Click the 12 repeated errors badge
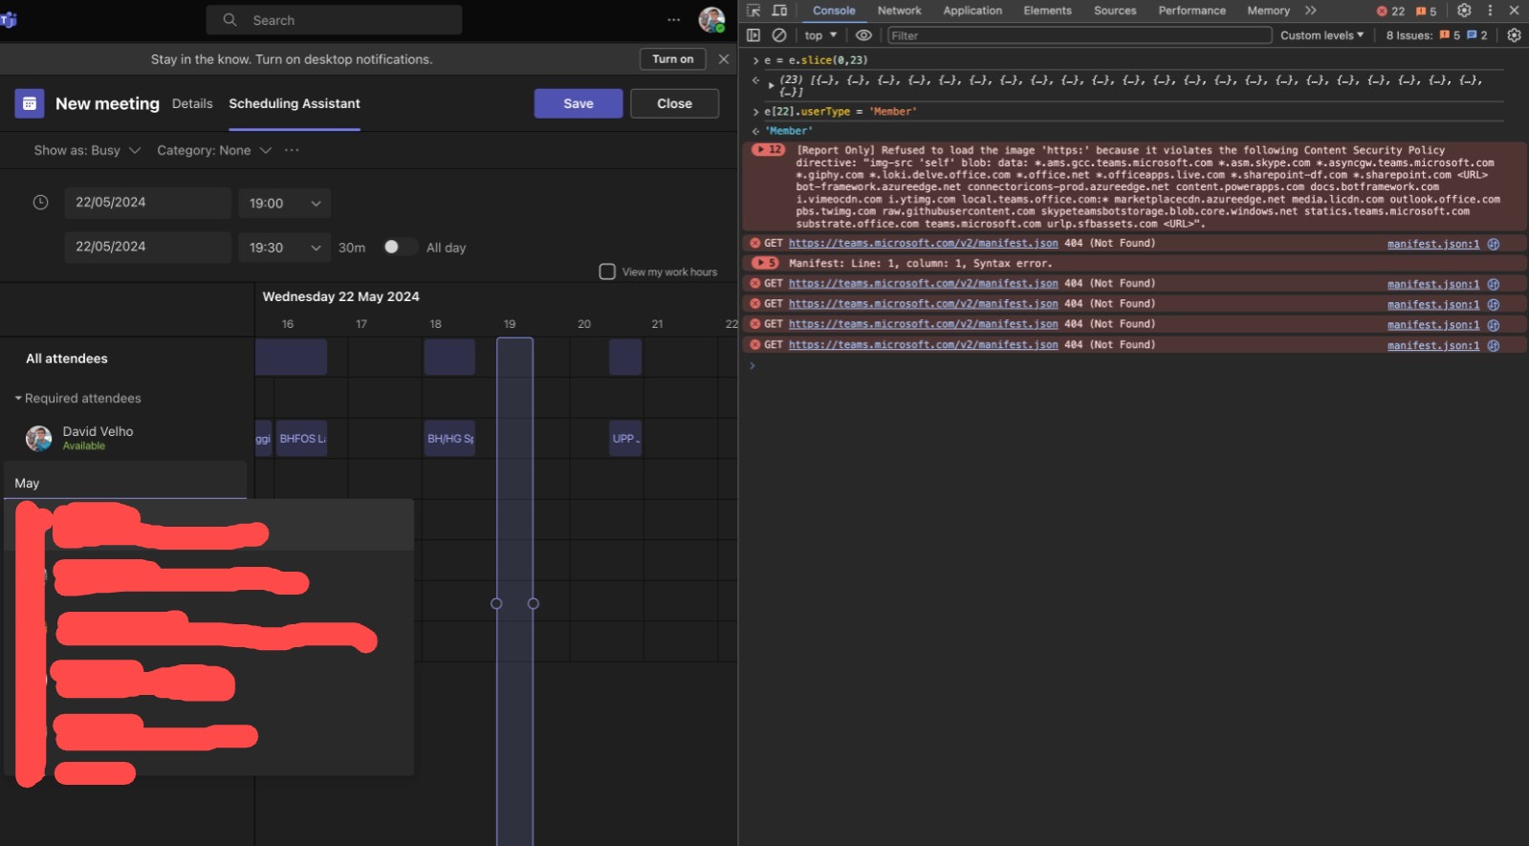Screen dimensions: 1529x846 point(768,150)
